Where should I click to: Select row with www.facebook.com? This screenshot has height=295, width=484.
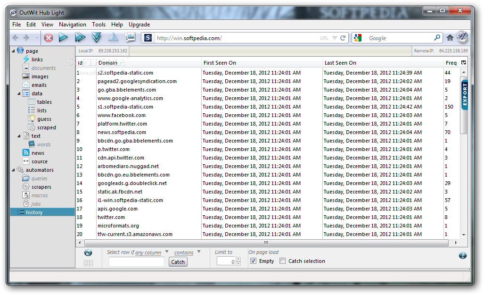pos(268,115)
